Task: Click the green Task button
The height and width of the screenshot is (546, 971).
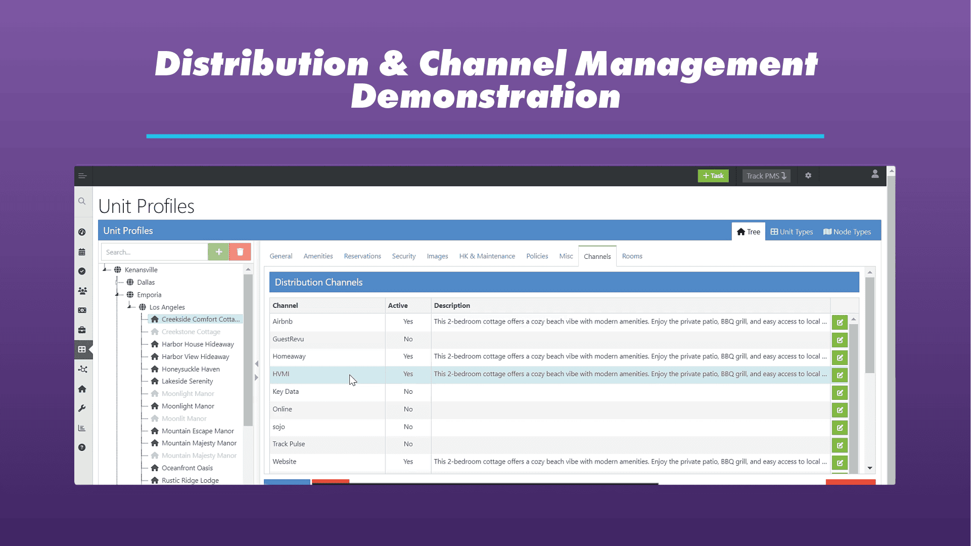Action: click(713, 176)
